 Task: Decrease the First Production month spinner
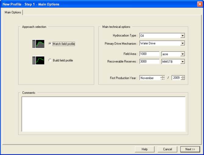[163, 79]
